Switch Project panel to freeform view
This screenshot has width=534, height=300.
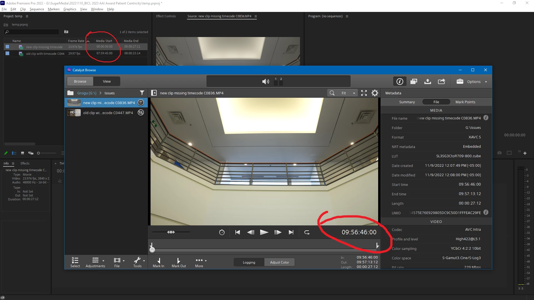coord(31,153)
